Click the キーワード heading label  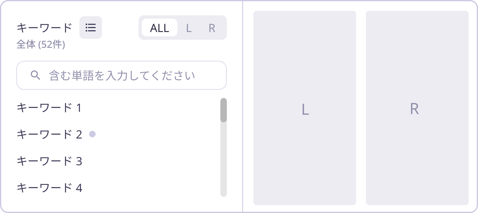point(44,28)
